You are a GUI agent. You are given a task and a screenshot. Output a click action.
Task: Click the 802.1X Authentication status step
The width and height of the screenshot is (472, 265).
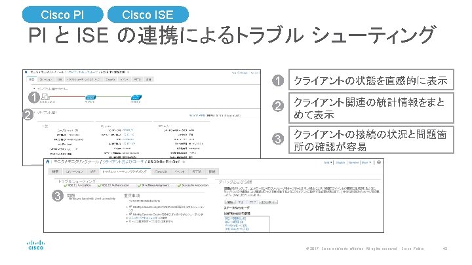point(113,185)
